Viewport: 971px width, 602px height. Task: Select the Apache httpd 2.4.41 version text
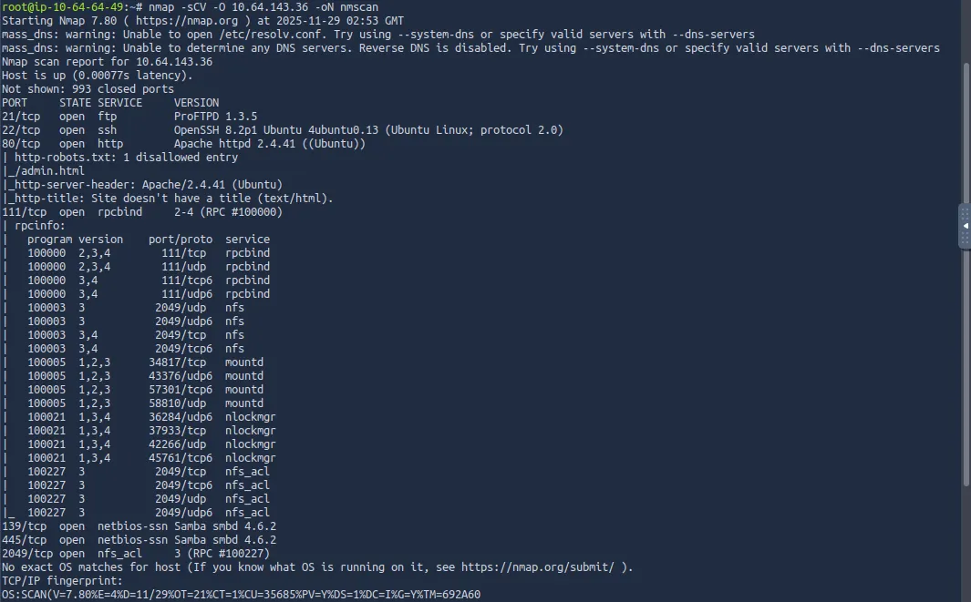pyautogui.click(x=232, y=144)
